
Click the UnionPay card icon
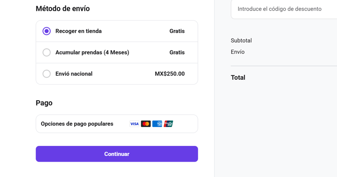click(x=168, y=124)
